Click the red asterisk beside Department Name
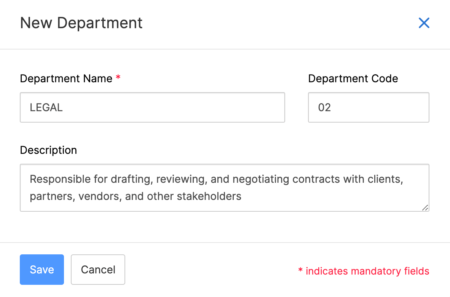The image size is (450, 297). coord(118,78)
